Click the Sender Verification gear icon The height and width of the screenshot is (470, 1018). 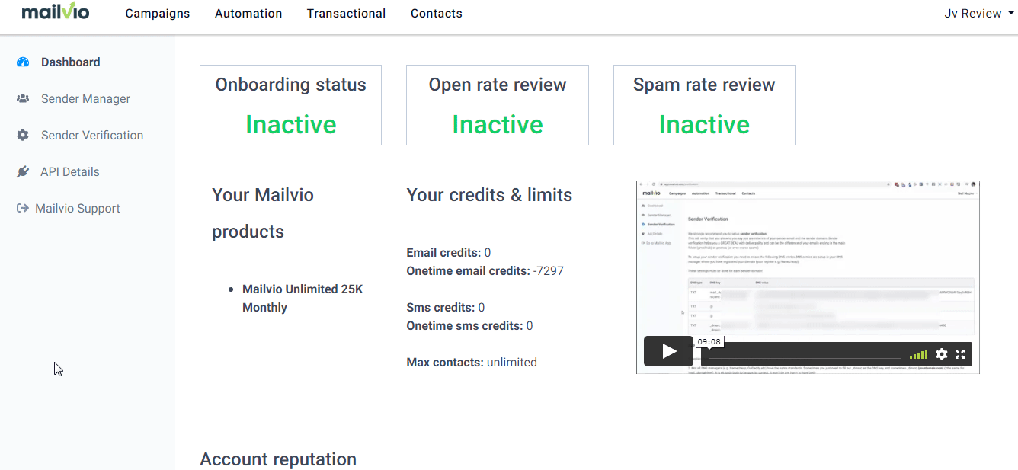click(x=24, y=135)
